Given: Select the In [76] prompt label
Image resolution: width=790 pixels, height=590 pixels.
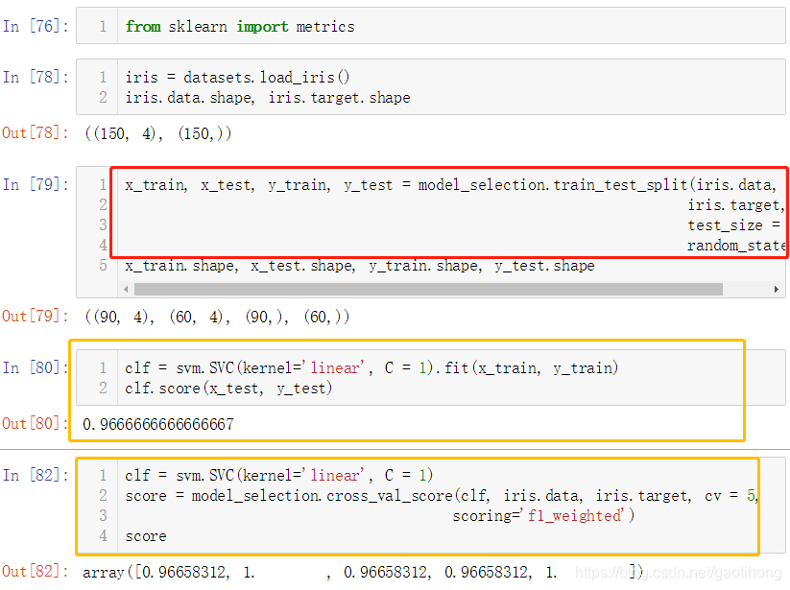Looking at the screenshot, I should pos(36,26).
